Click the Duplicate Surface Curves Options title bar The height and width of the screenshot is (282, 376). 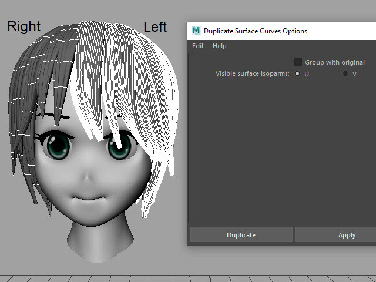point(264,31)
